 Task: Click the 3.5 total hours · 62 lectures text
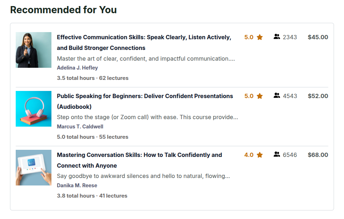[93, 78]
